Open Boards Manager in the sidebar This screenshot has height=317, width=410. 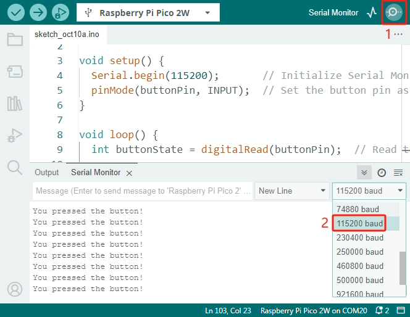15,72
